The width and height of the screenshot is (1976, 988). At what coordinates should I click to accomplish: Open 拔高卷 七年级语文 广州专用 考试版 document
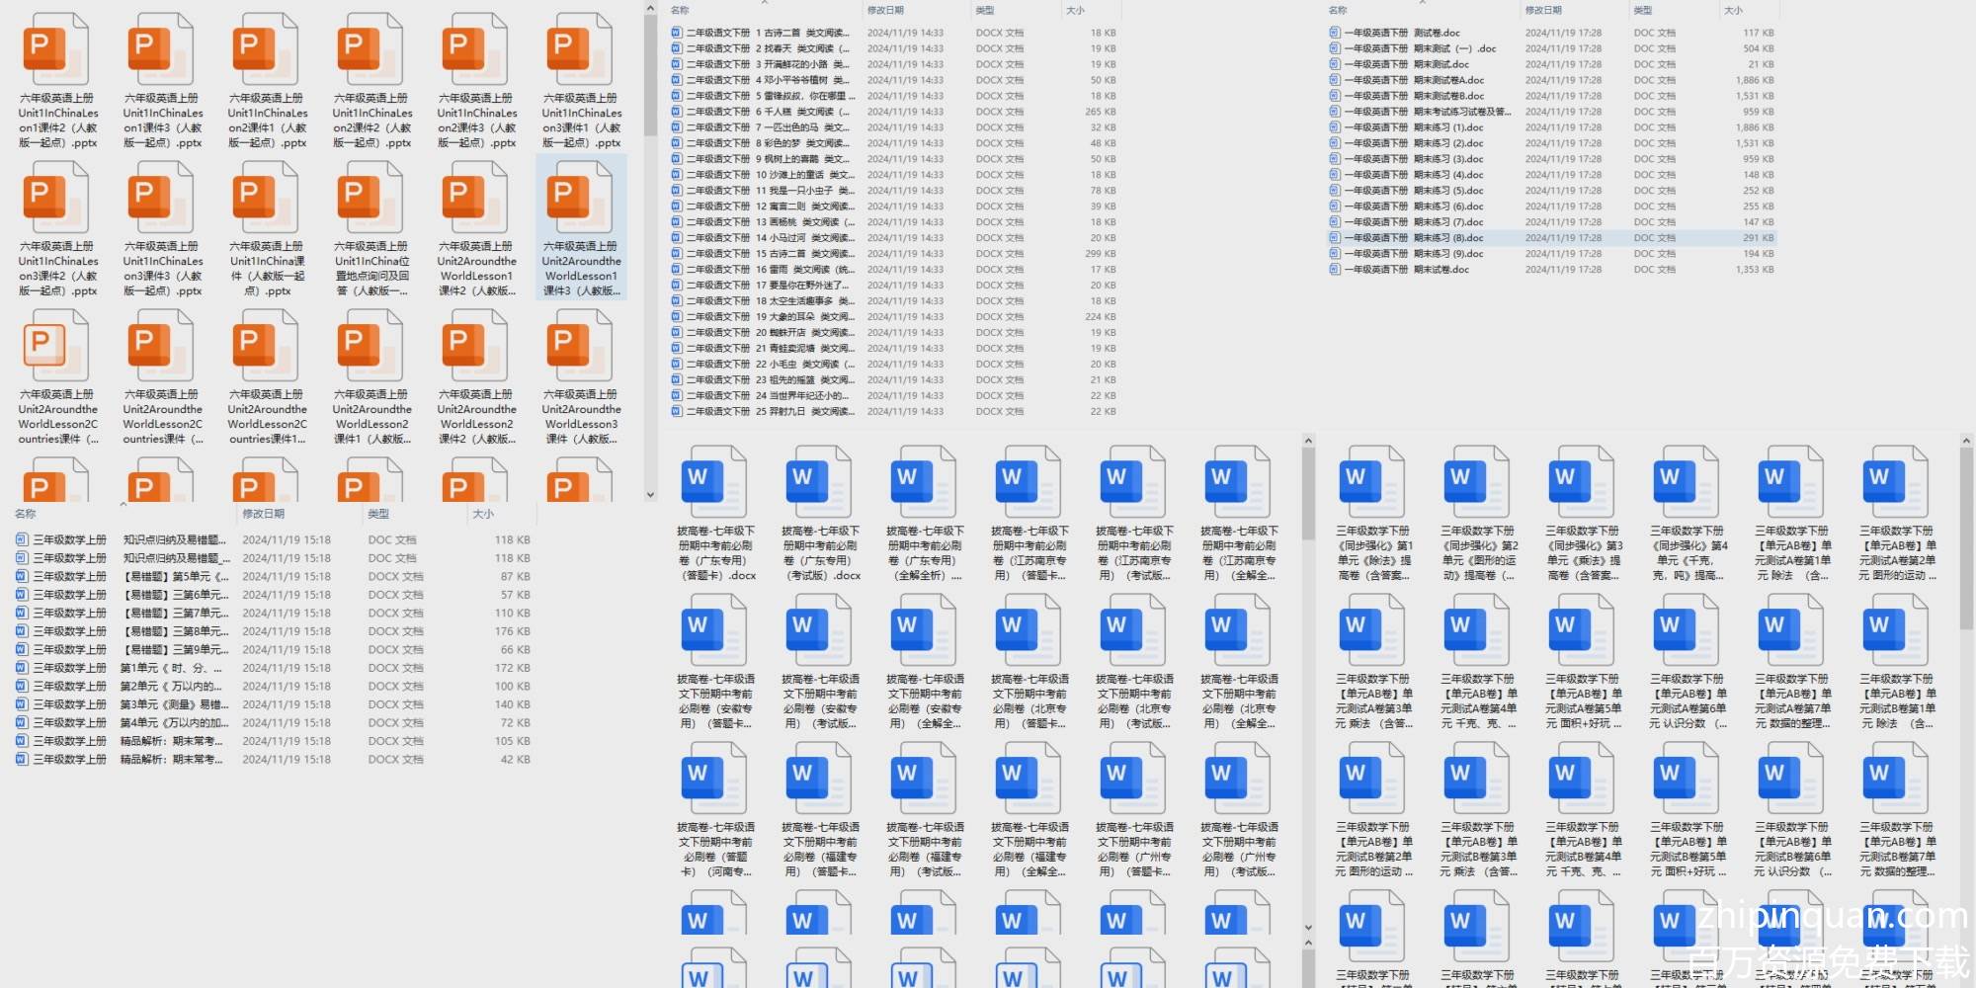1239,778
